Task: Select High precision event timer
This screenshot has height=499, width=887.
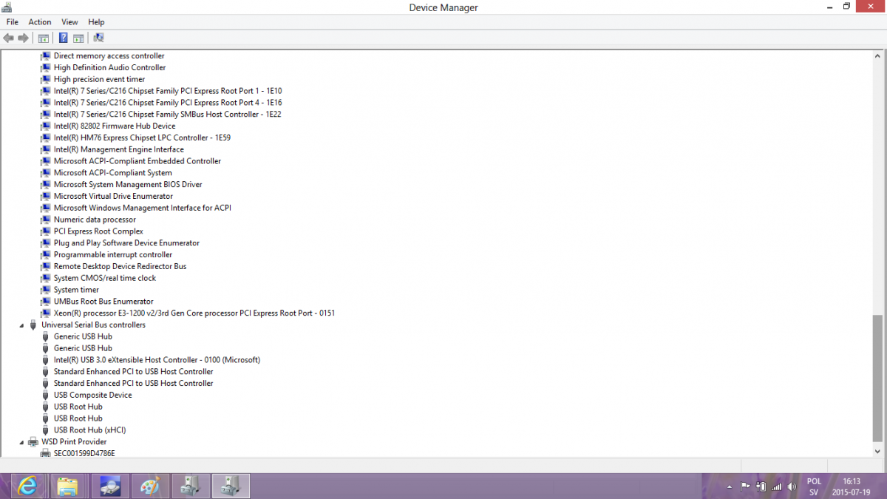Action: [100, 79]
